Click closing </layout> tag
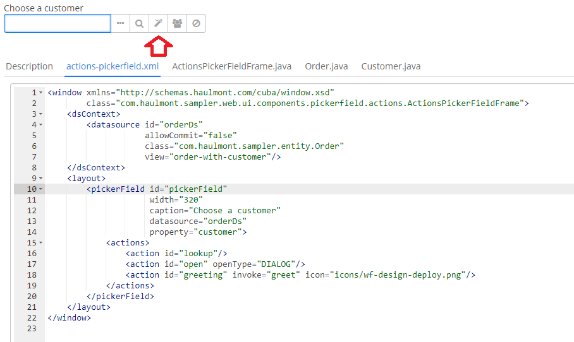The width and height of the screenshot is (574, 342). pyautogui.click(x=89, y=307)
